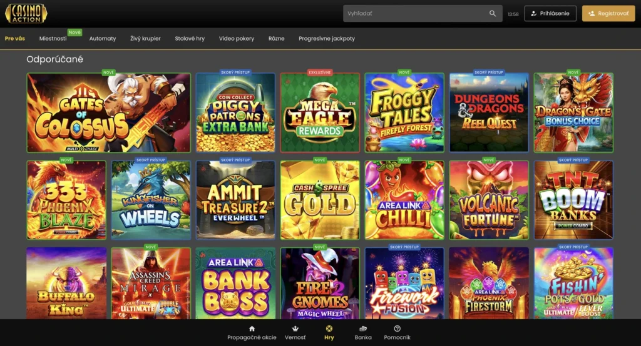The image size is (641, 346).
Task: Play Area Link Bank Boss
Action: (235, 283)
